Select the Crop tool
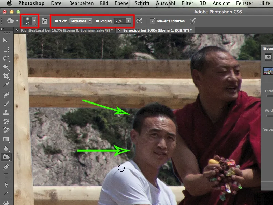This screenshot has width=273, height=205. (6, 76)
